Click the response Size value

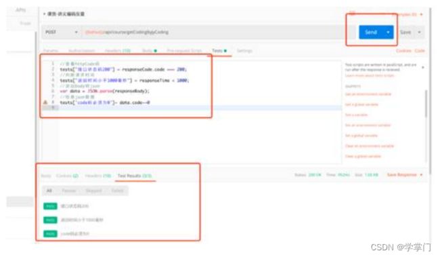[371, 175]
